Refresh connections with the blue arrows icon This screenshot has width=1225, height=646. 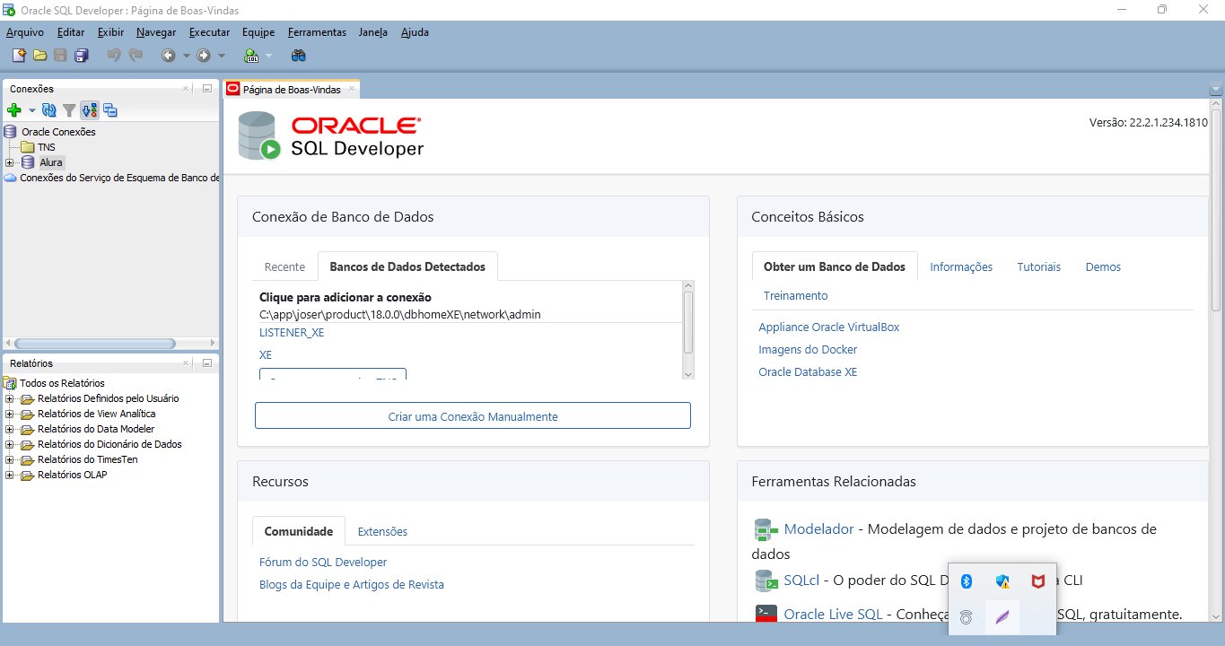click(x=49, y=110)
